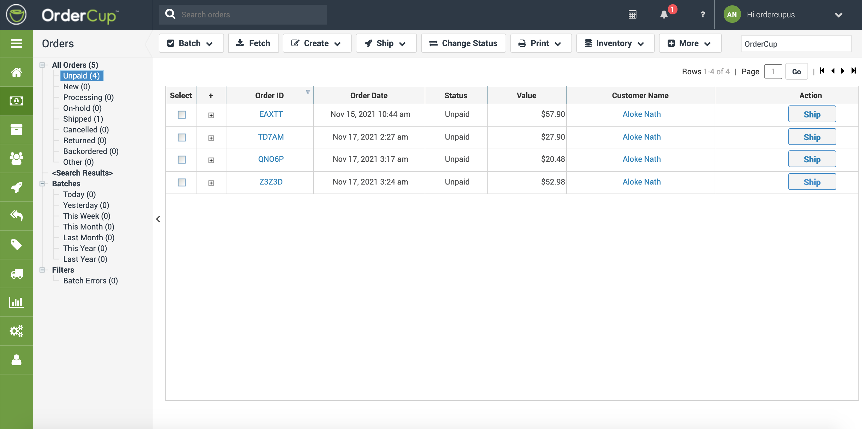Select Shipped (1) in order tree
This screenshot has height=429, width=862.
(83, 119)
